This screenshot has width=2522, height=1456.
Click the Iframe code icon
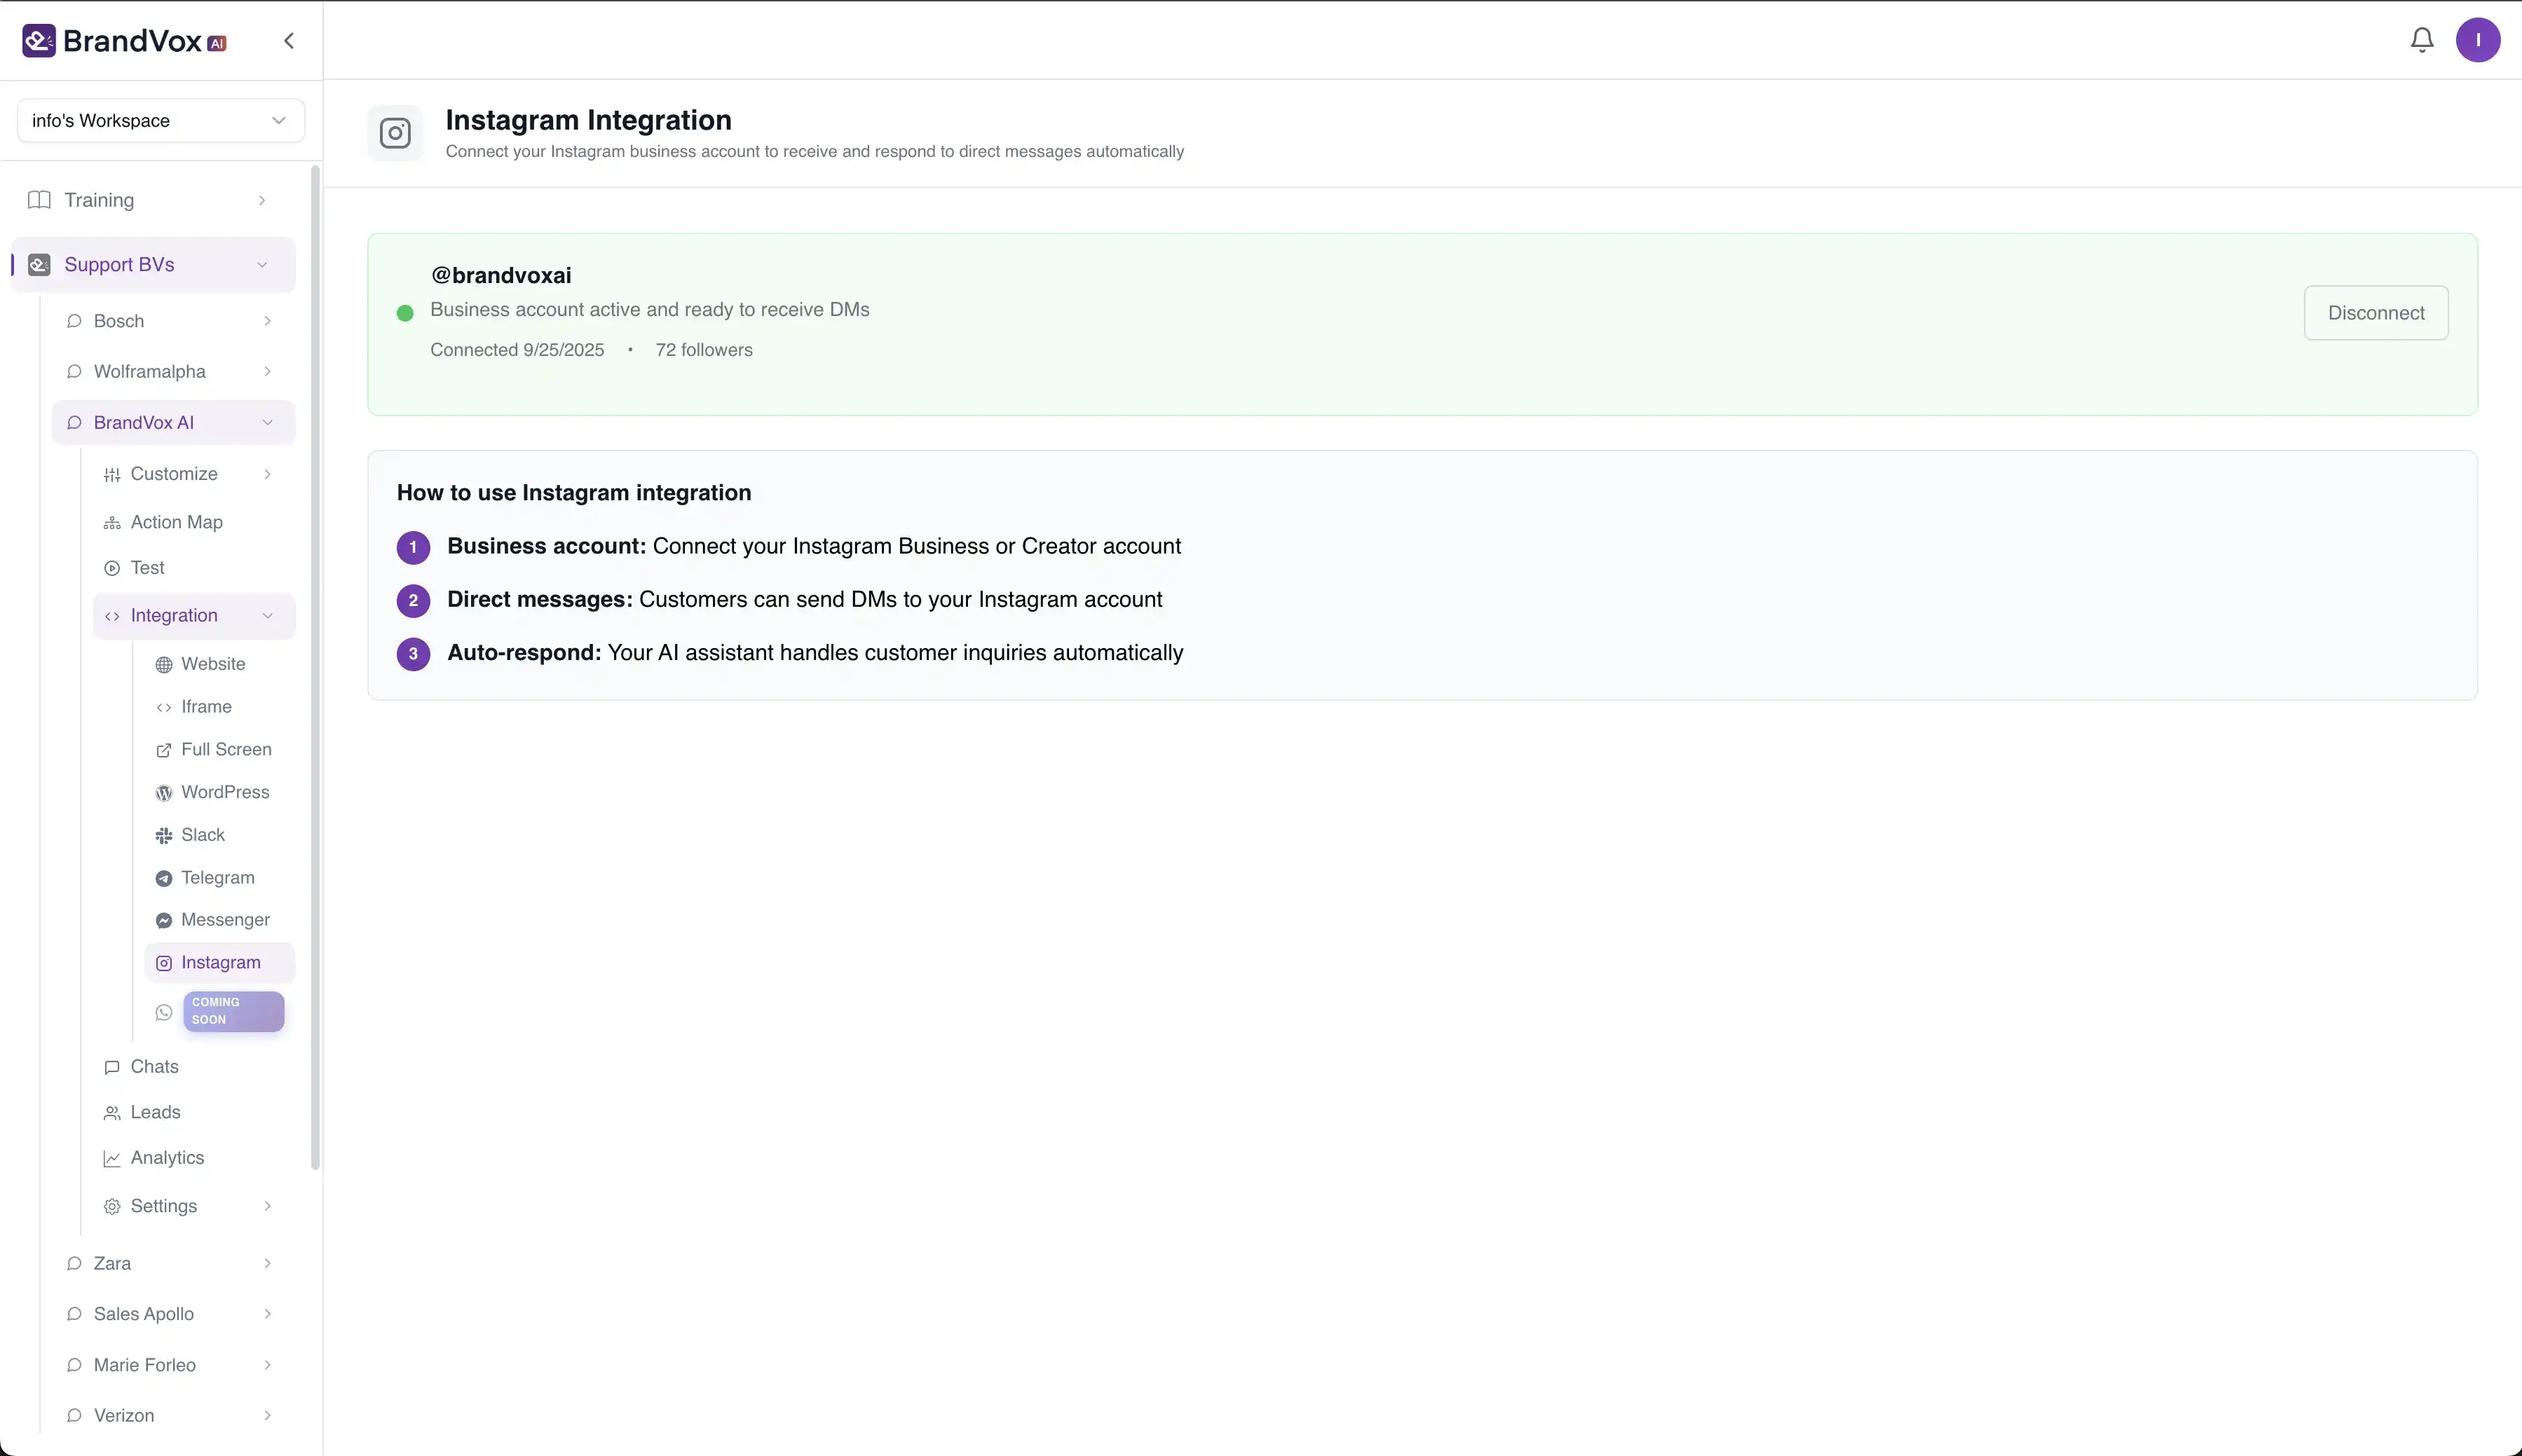164,707
